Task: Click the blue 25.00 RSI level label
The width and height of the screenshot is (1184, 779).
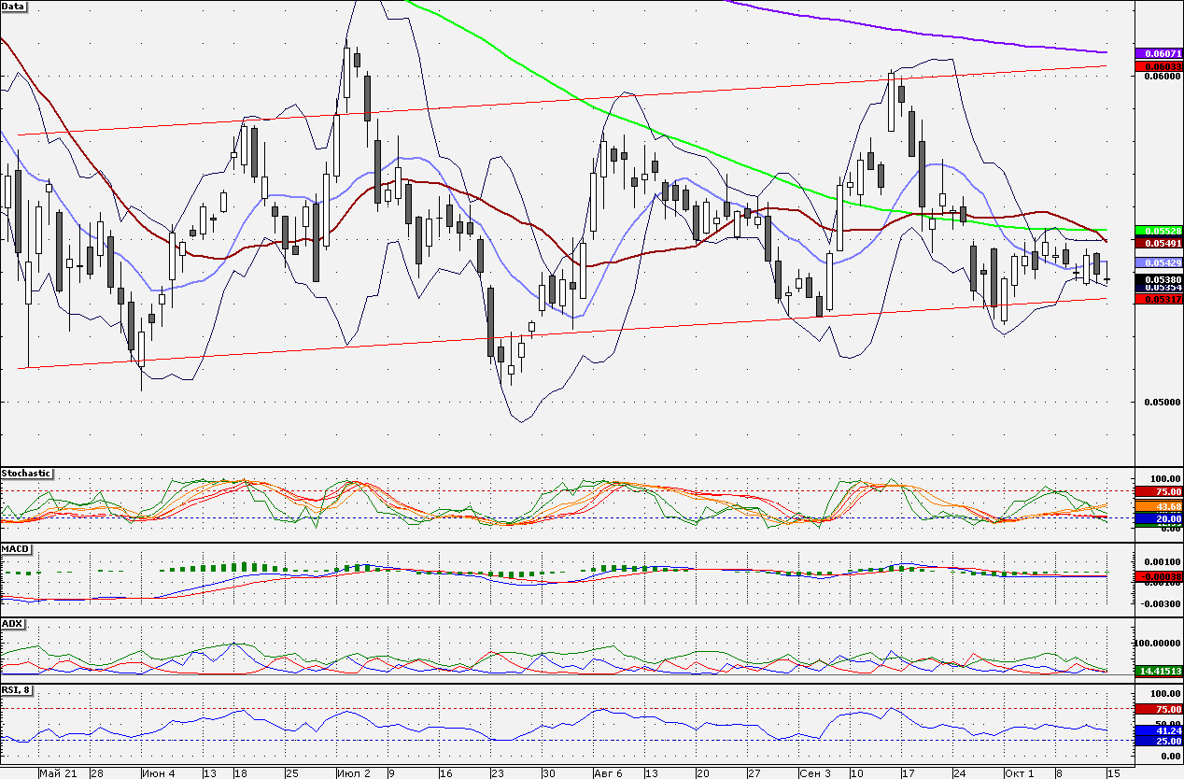Action: (x=1159, y=741)
